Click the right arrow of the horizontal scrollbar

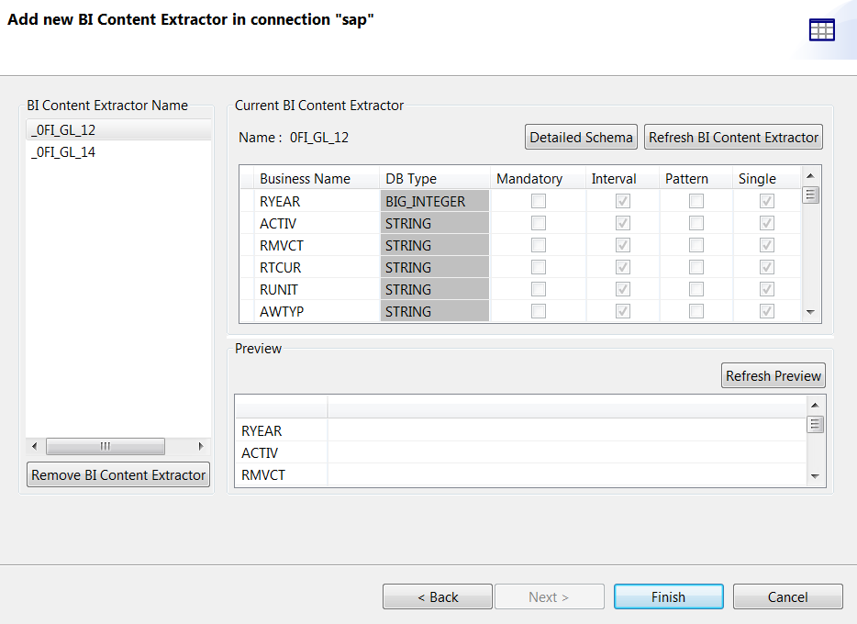click(x=201, y=446)
